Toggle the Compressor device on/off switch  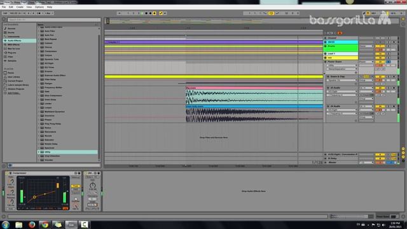click(x=7, y=173)
